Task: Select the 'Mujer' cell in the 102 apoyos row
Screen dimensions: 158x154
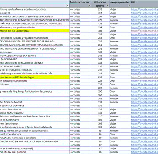Action: pyautogui.click(x=120, y=127)
